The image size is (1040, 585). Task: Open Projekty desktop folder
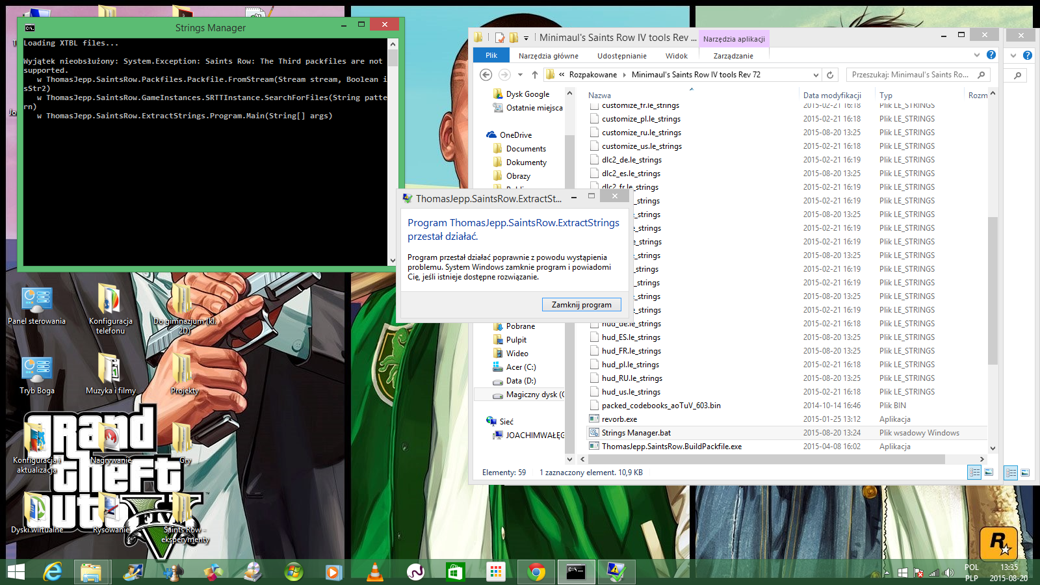pyautogui.click(x=185, y=374)
